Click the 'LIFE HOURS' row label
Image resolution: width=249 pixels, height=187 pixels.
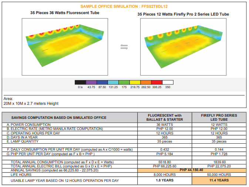click(x=21, y=175)
